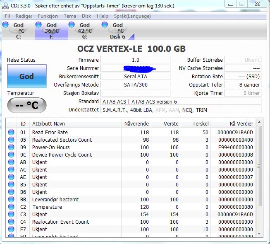Open the Rediger menu
The height and width of the screenshot is (244, 270).
coord(24,16)
